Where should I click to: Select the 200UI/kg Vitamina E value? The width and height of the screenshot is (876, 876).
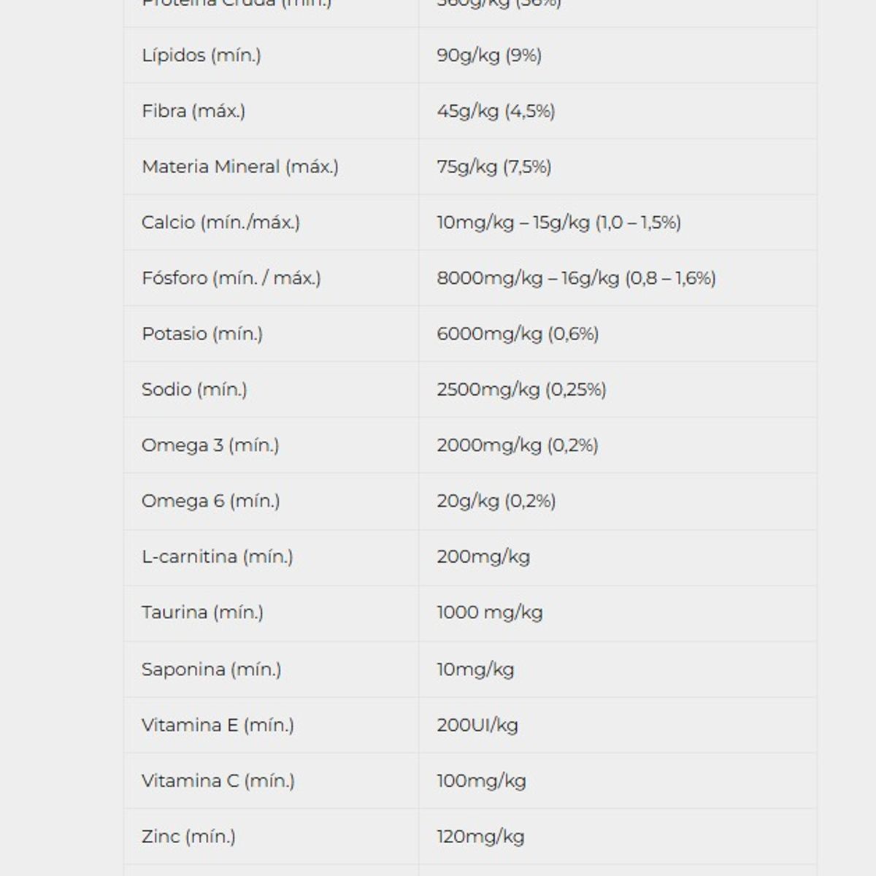(477, 725)
